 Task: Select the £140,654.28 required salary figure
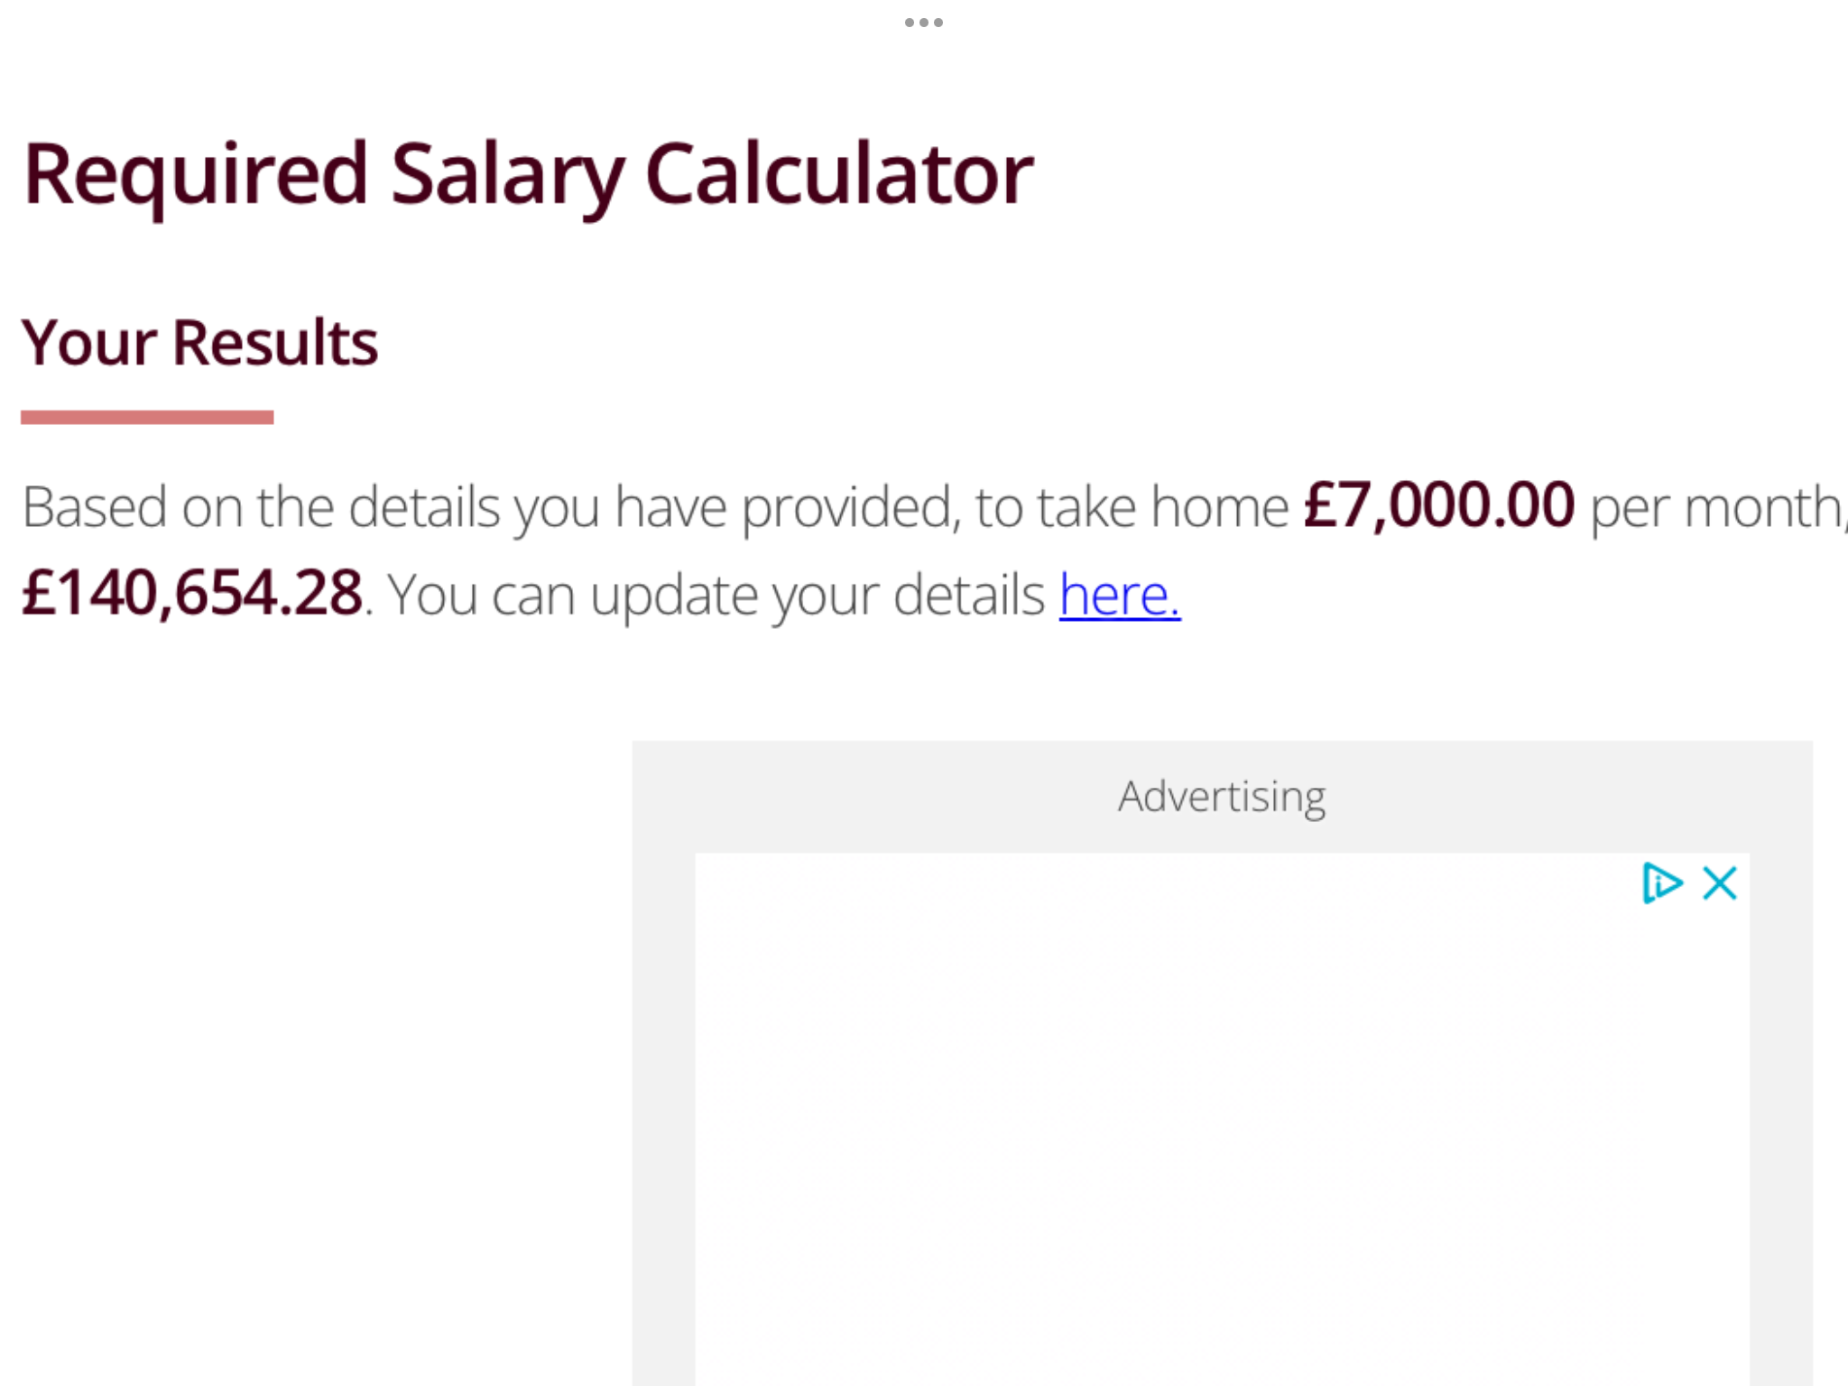[x=192, y=594]
